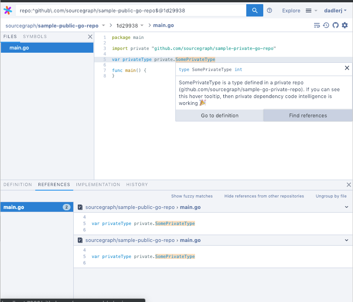Open the HISTORY panel tab
Screen dimensions: 353x302
137,185
